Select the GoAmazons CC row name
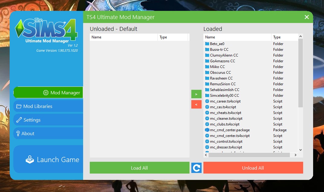The width and height of the screenshot is (324, 192). point(222,61)
